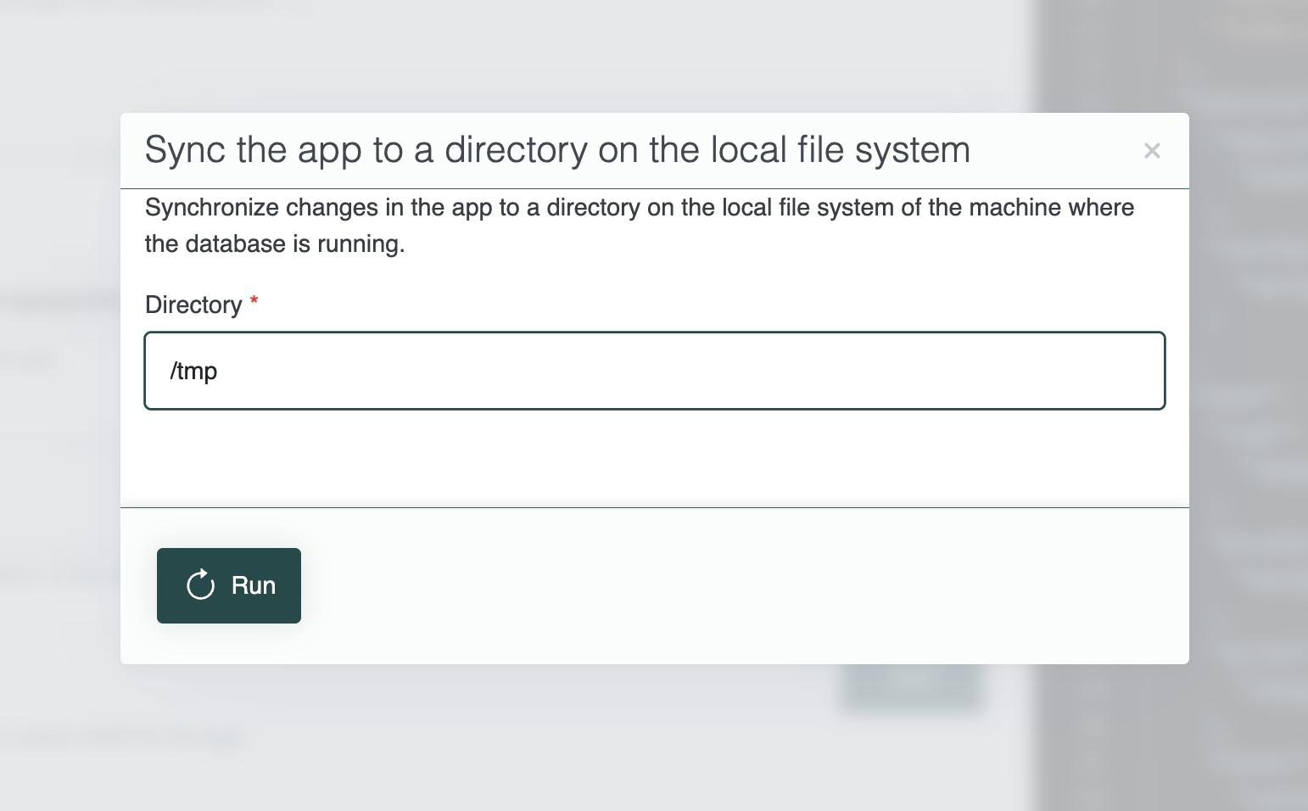Click the 'database is running' description line

tap(275, 244)
